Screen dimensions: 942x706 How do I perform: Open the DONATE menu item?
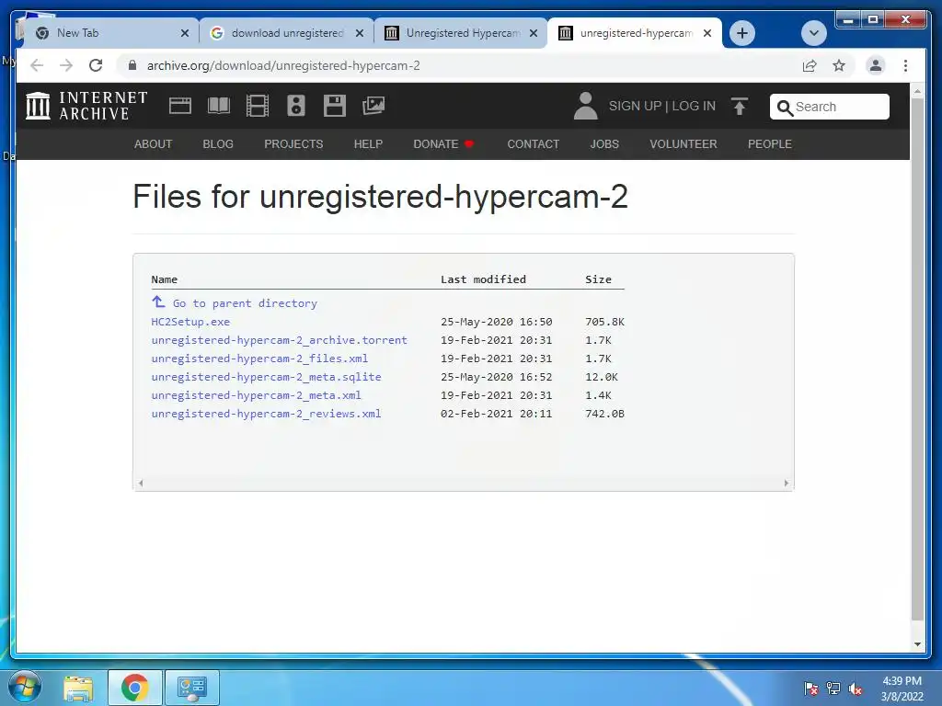[443, 144]
